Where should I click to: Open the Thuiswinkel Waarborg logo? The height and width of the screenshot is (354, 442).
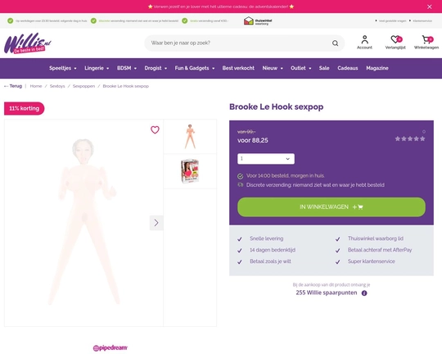pyautogui.click(x=258, y=20)
